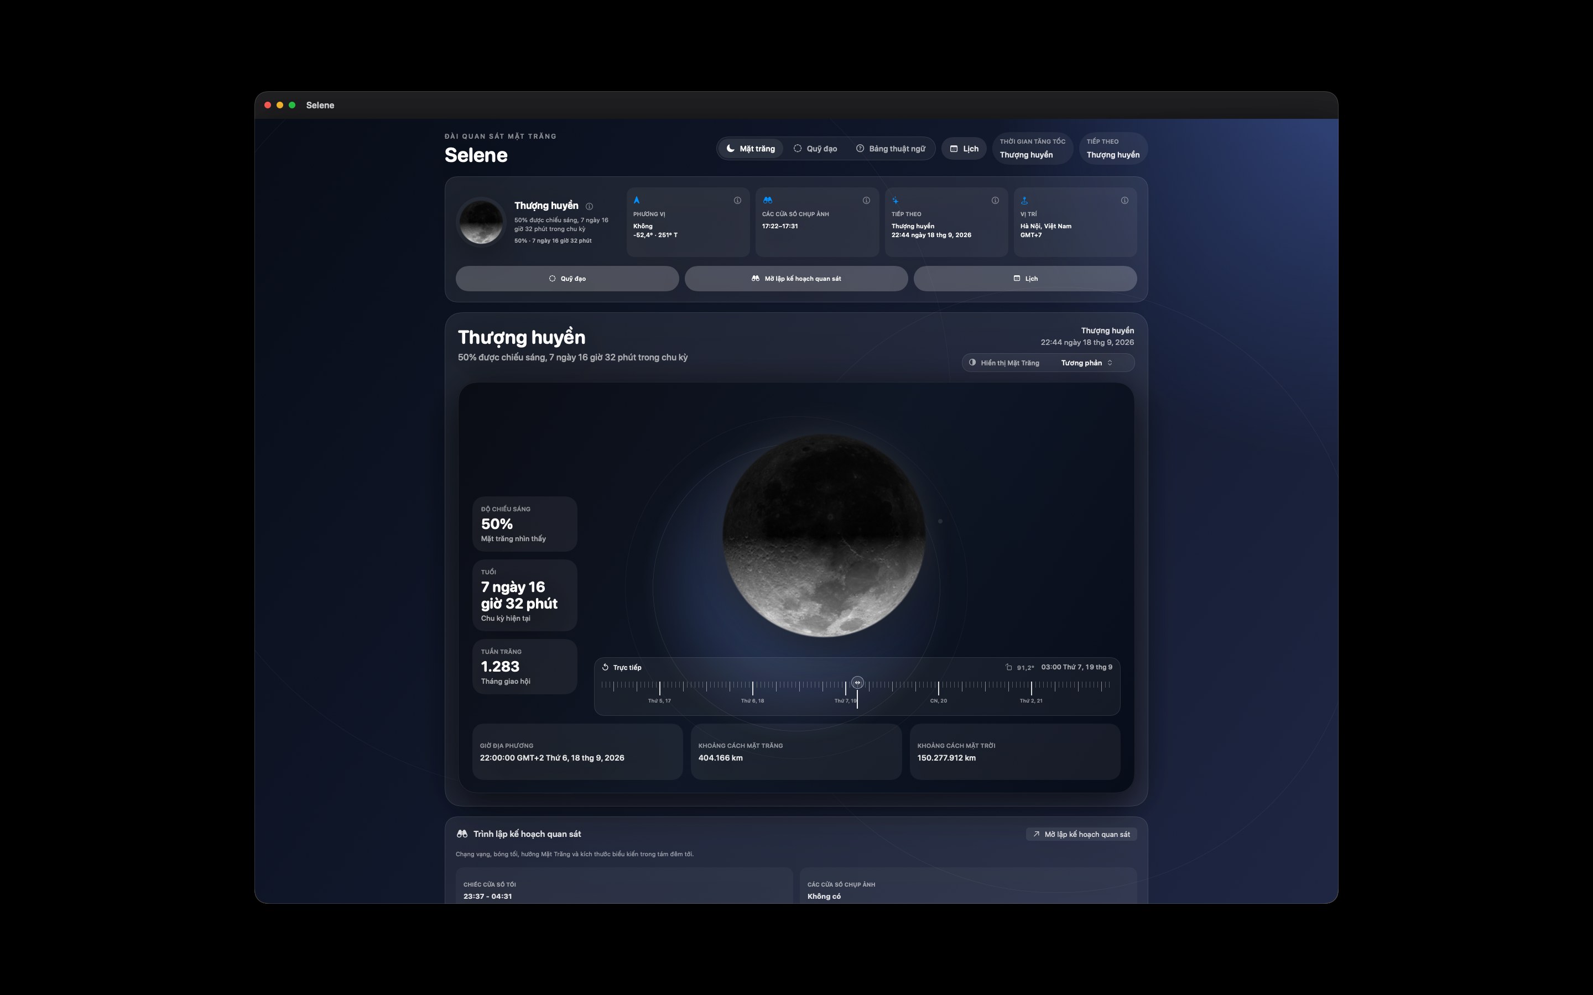Click the Thời gian tăng tốc pill
The height and width of the screenshot is (995, 1593).
1032,149
